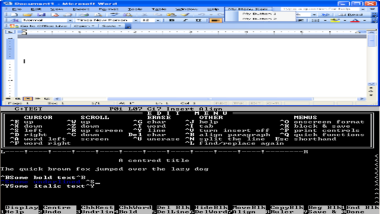Click the New Blank Document icon
This screenshot has height=214, width=380.
pos(15,15)
